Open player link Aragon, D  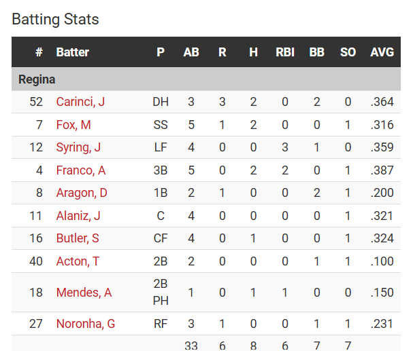pos(82,193)
